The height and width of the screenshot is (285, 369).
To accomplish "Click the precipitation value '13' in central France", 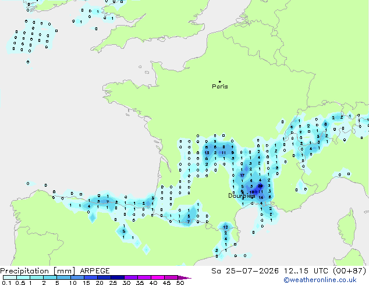I will [207, 153].
